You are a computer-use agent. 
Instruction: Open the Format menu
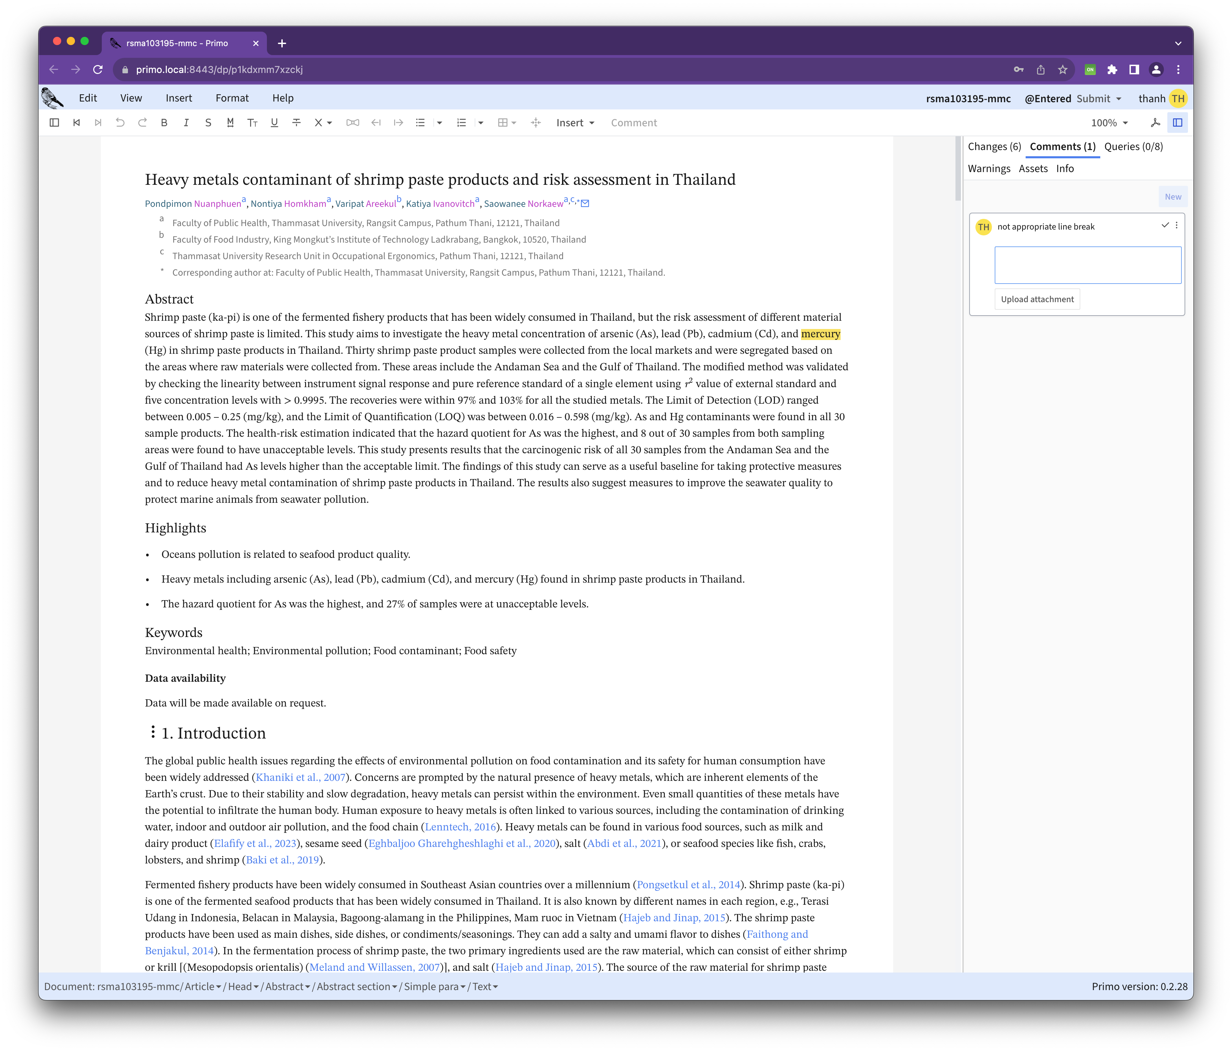click(232, 98)
